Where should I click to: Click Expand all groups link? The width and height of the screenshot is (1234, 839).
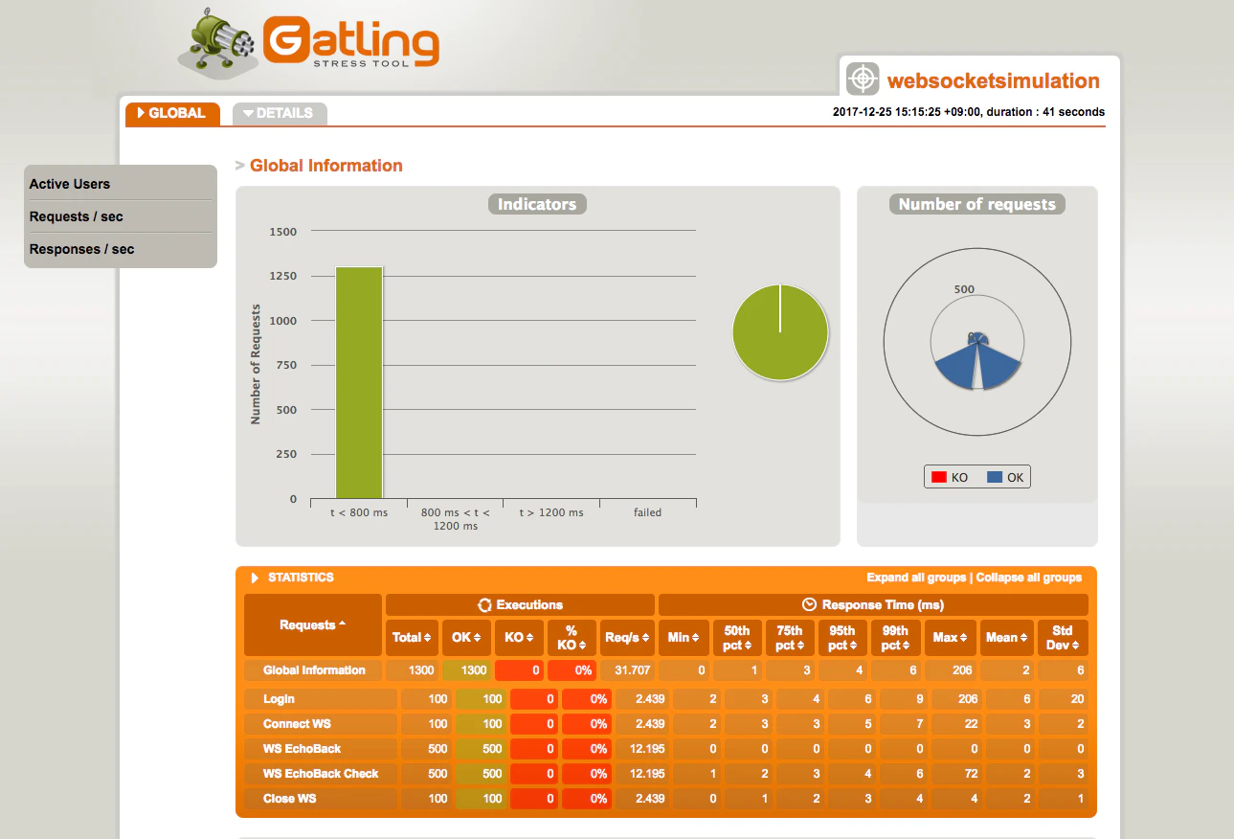[917, 578]
